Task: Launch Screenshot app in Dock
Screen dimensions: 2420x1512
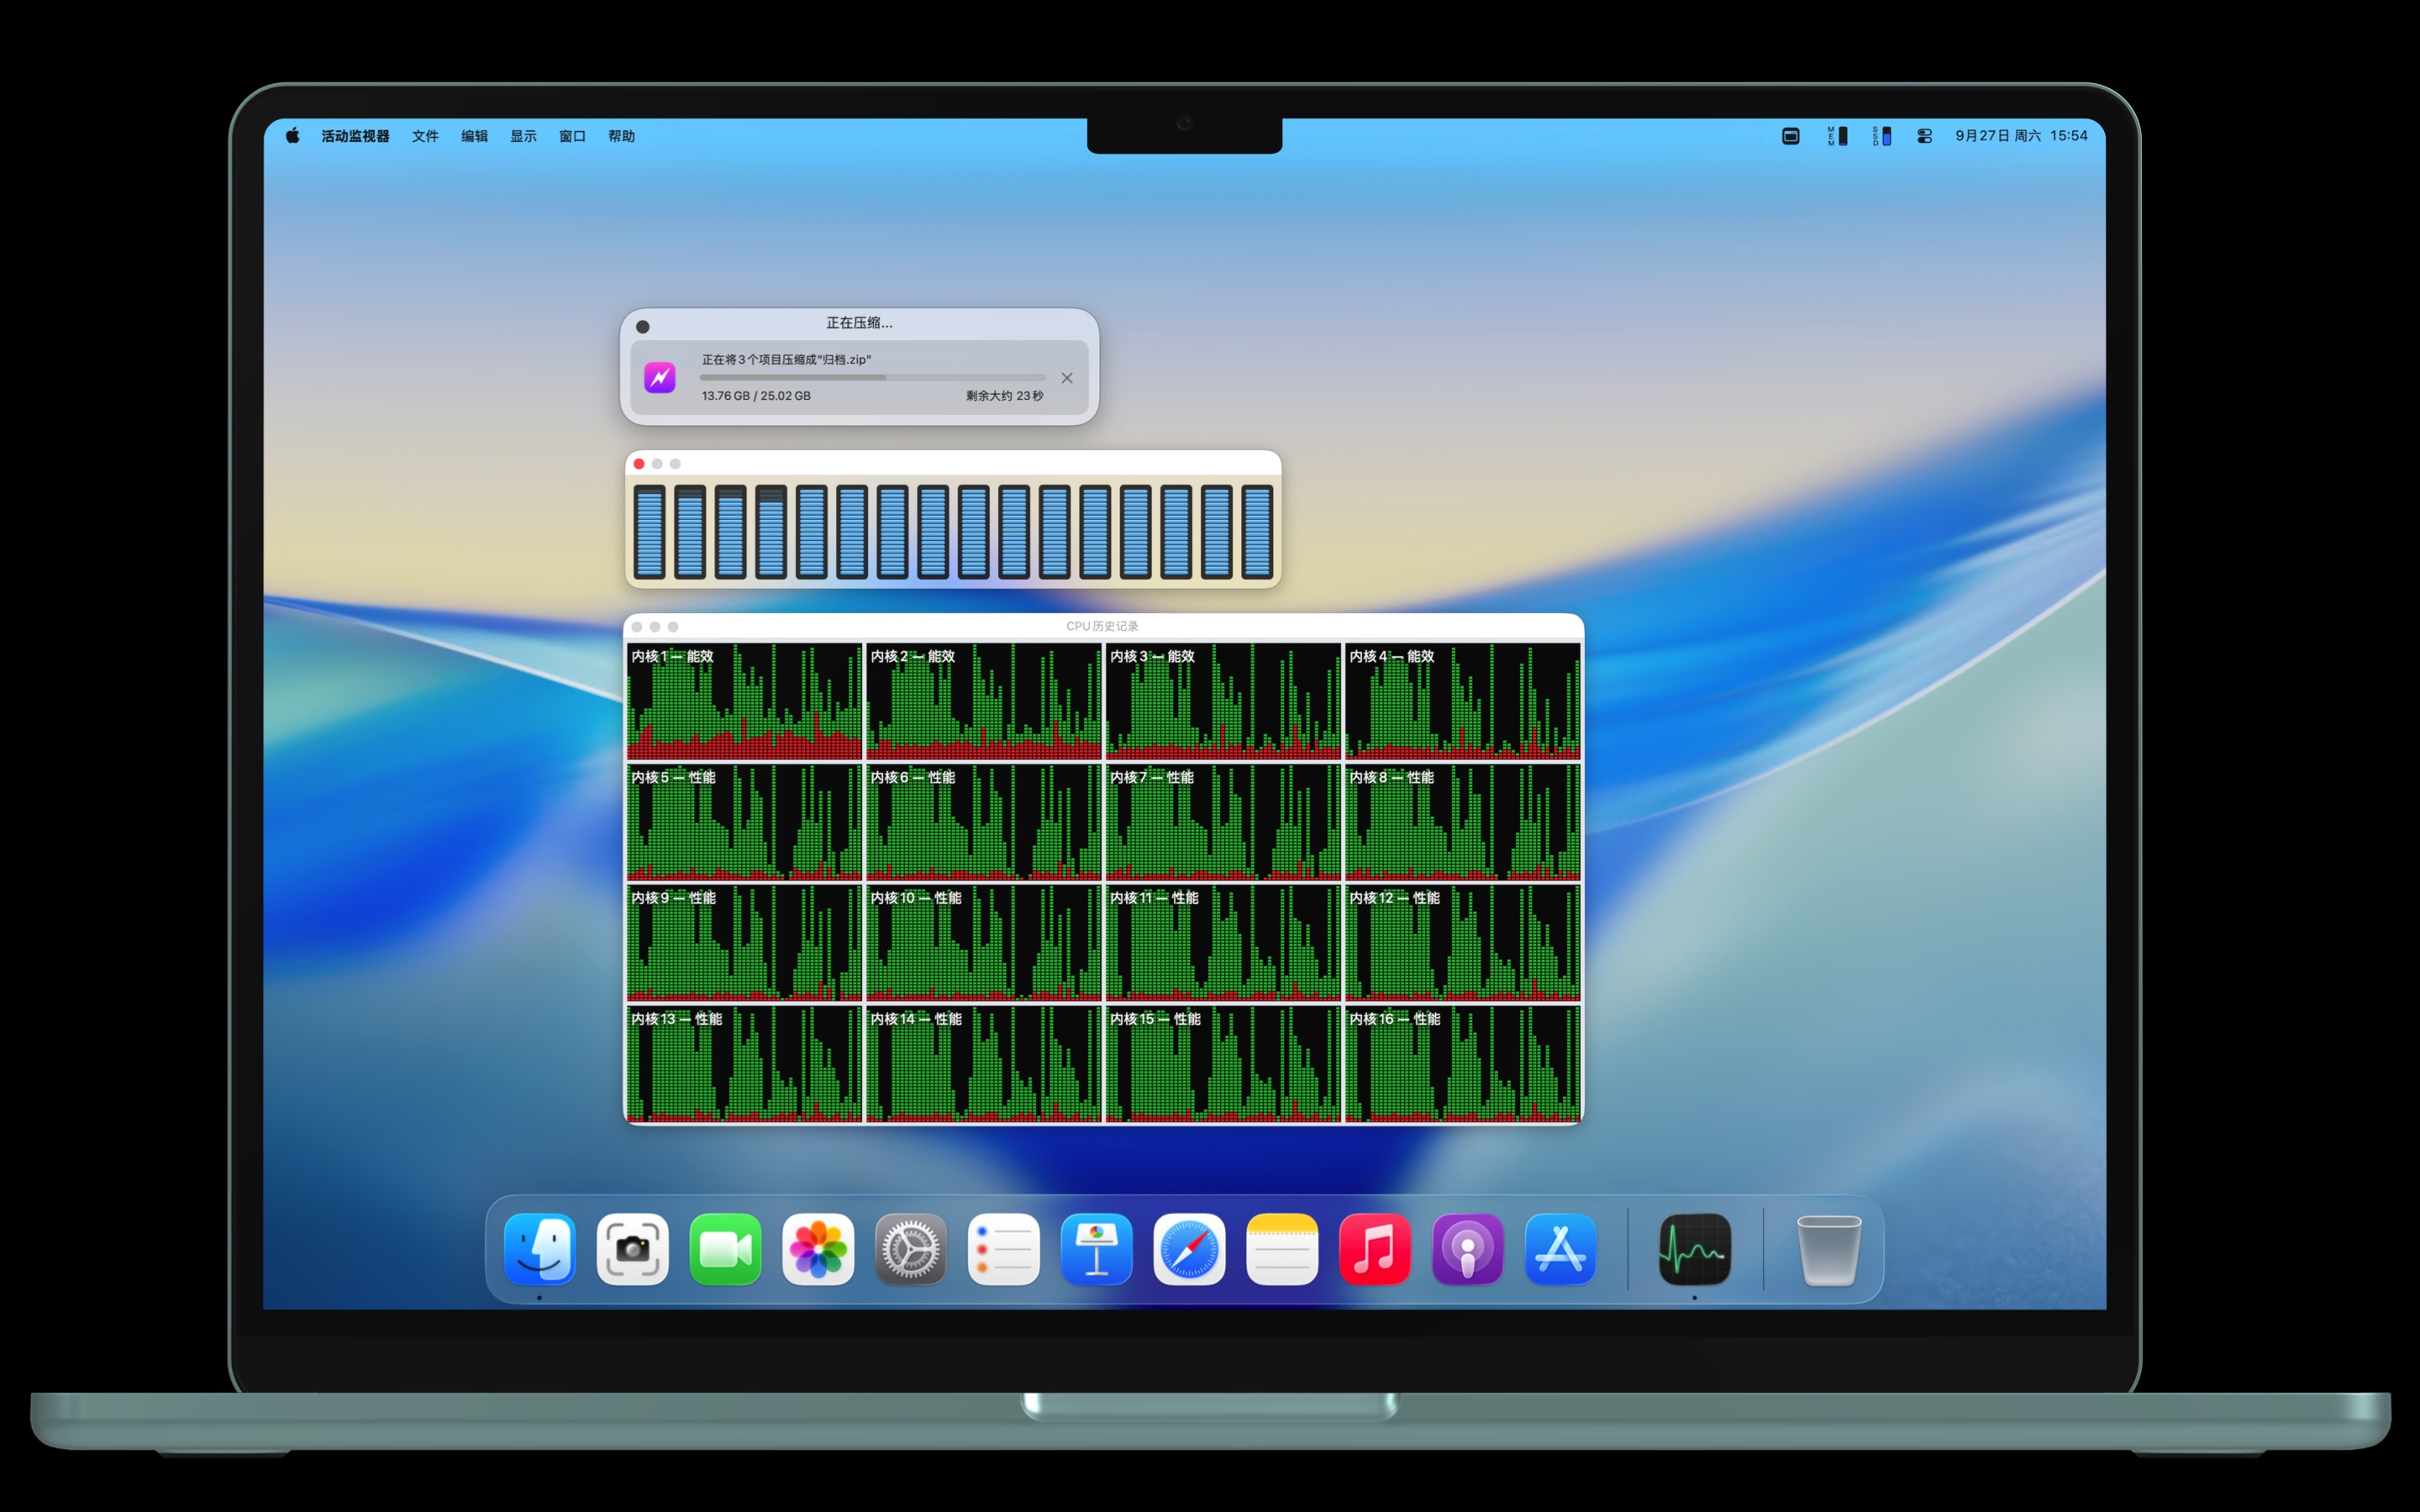Action: click(632, 1248)
